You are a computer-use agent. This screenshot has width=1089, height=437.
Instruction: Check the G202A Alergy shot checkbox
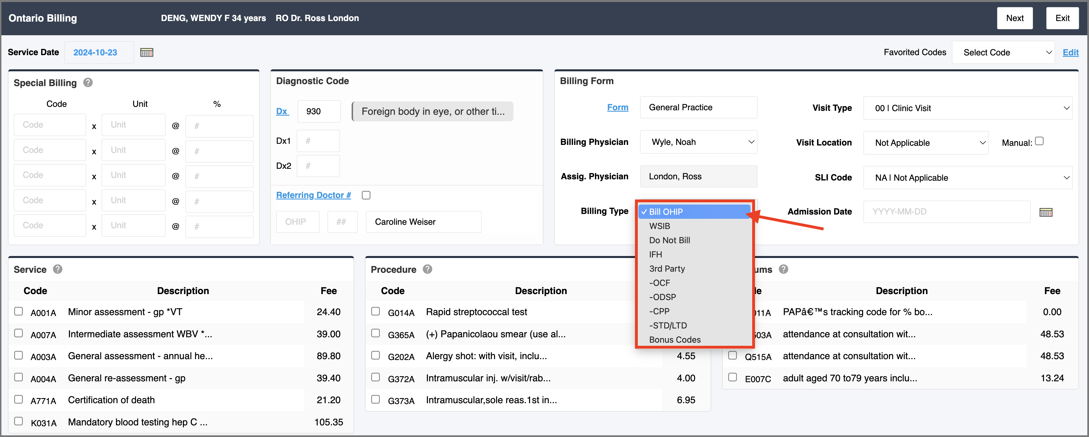[x=376, y=355]
